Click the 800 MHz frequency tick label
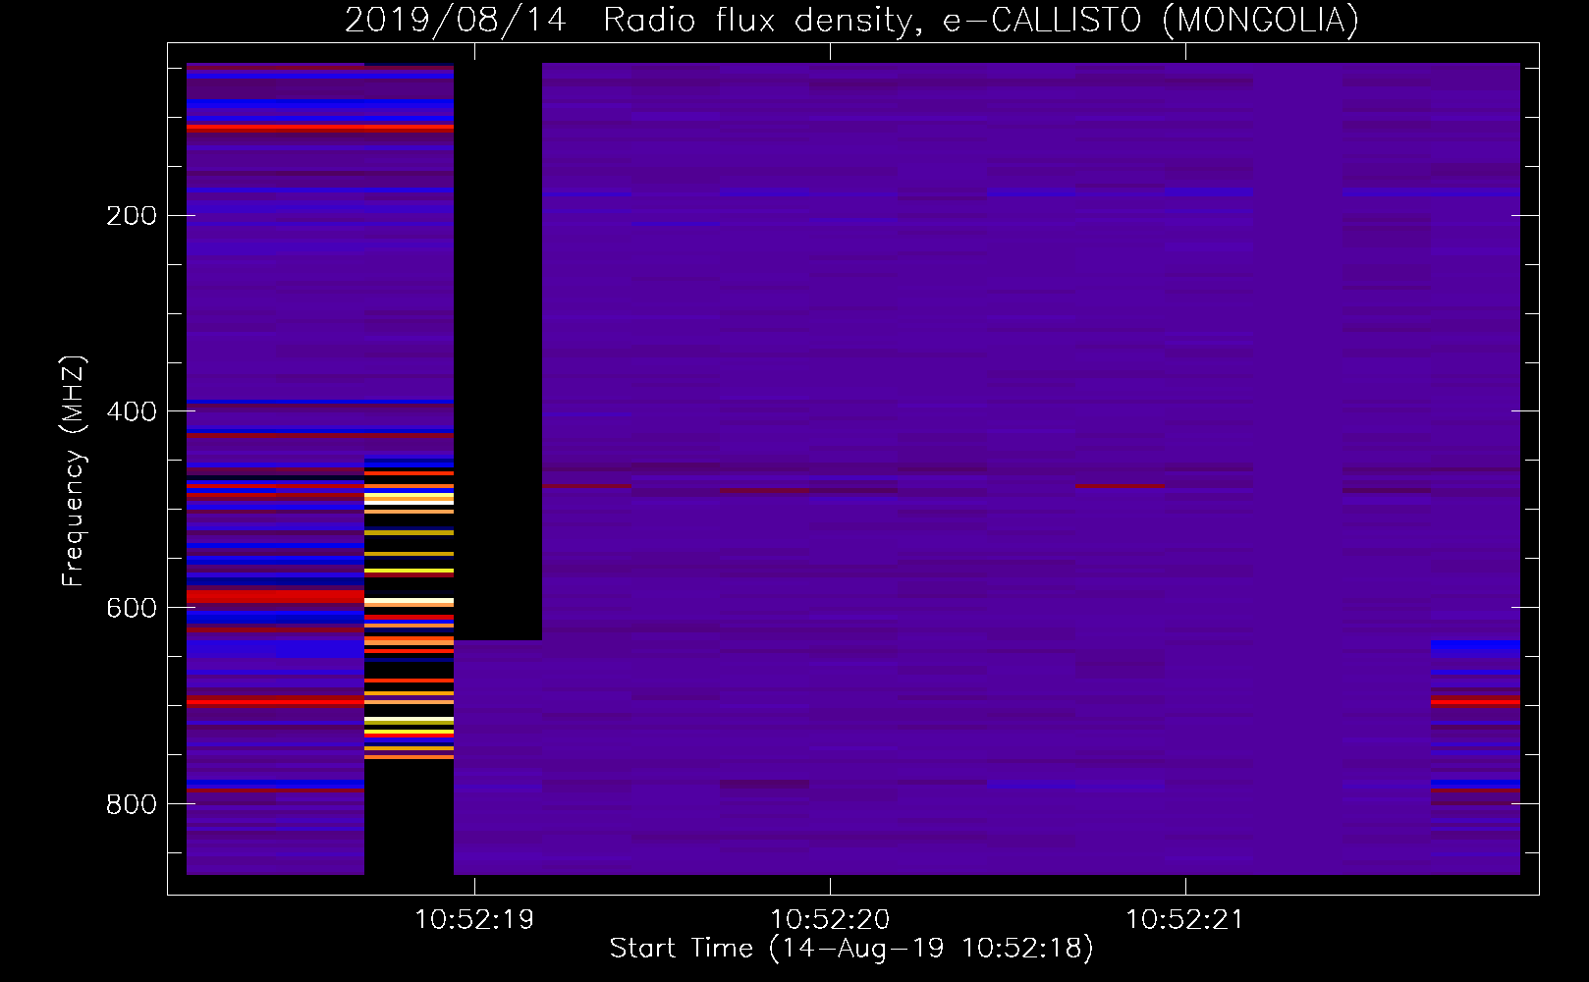This screenshot has width=1589, height=982. [132, 803]
